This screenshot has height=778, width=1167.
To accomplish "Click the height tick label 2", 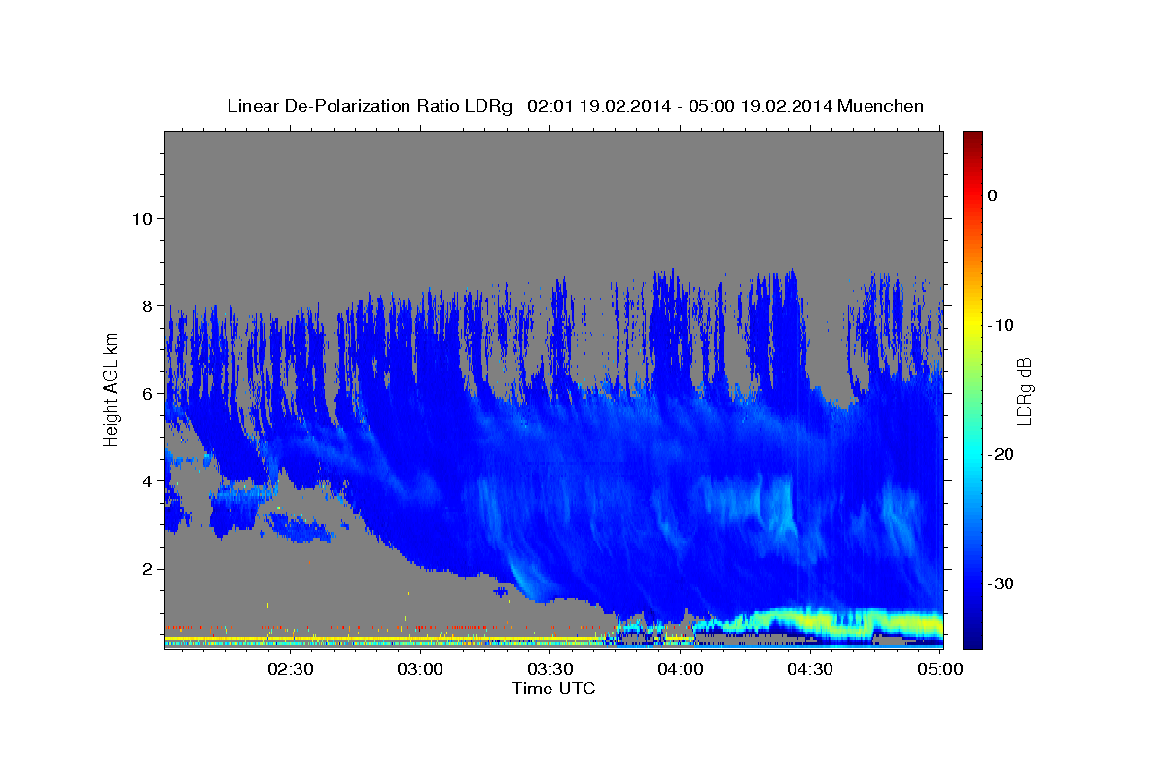I will click(x=146, y=568).
